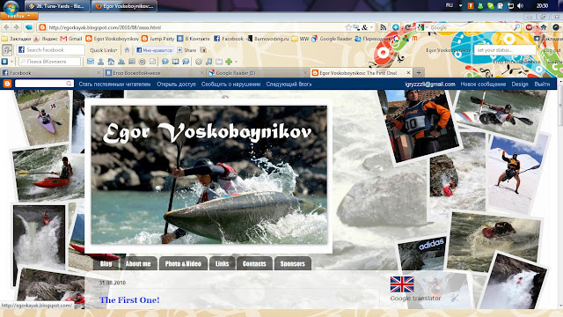The width and height of the screenshot is (563, 317).
Task: Click the Blogger site icon in the address bar
Action: click(x=42, y=27)
